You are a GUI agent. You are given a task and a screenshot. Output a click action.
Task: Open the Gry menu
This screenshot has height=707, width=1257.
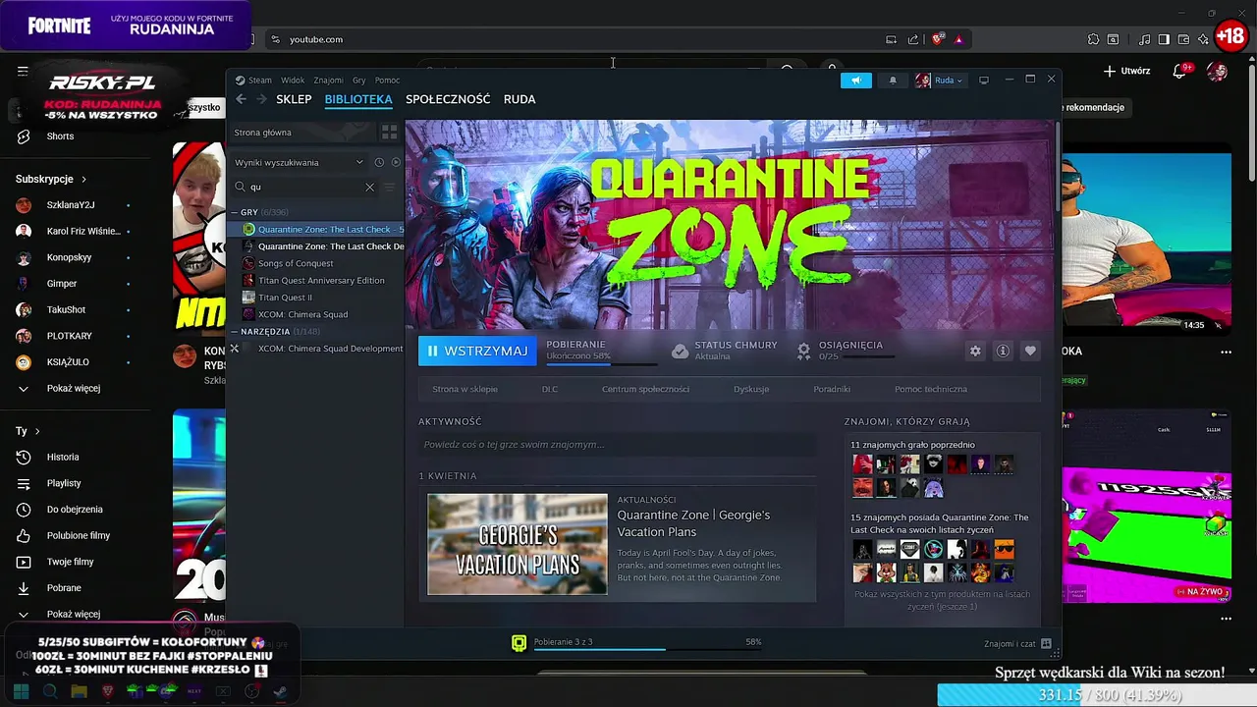click(359, 81)
